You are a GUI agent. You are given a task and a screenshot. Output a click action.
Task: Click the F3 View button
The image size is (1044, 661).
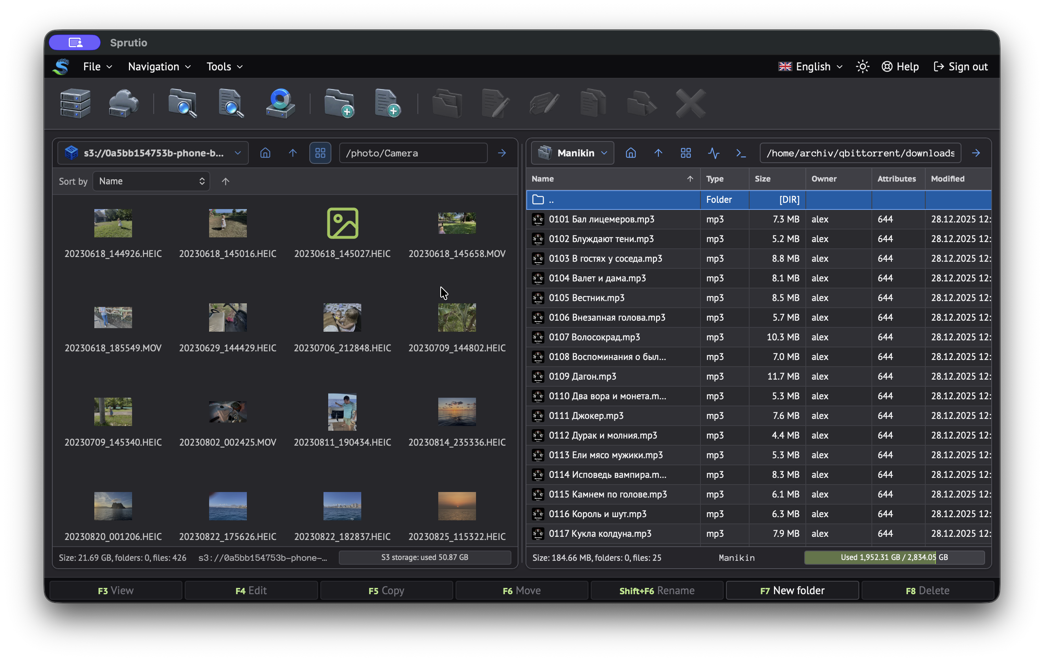coord(116,590)
